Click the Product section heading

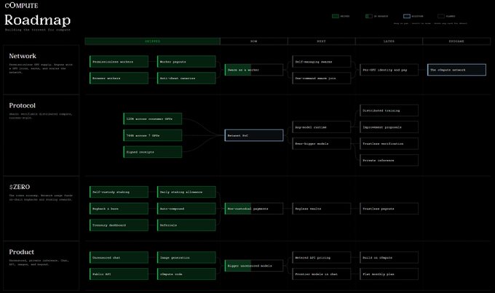point(21,252)
